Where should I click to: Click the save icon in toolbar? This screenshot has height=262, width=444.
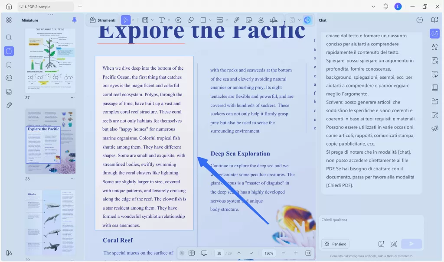(292, 20)
